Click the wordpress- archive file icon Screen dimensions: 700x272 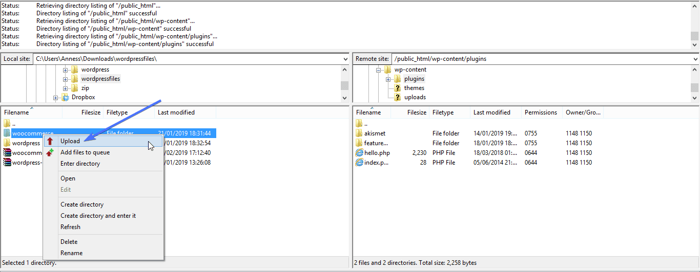click(7, 163)
